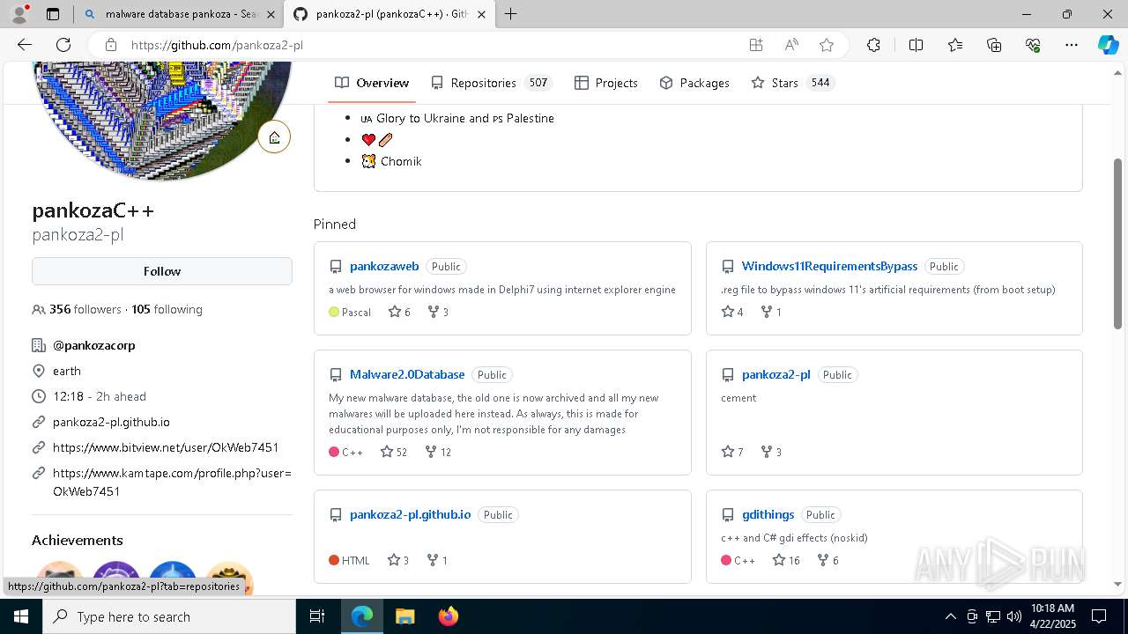The image size is (1128, 634).
Task: Close the GitHub pankoza2-pl tab
Action: pos(481,14)
